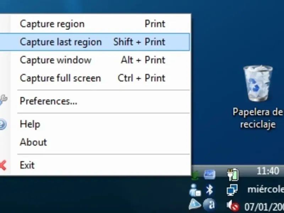
Task: Choose Capture last region option
Action: tap(94, 42)
